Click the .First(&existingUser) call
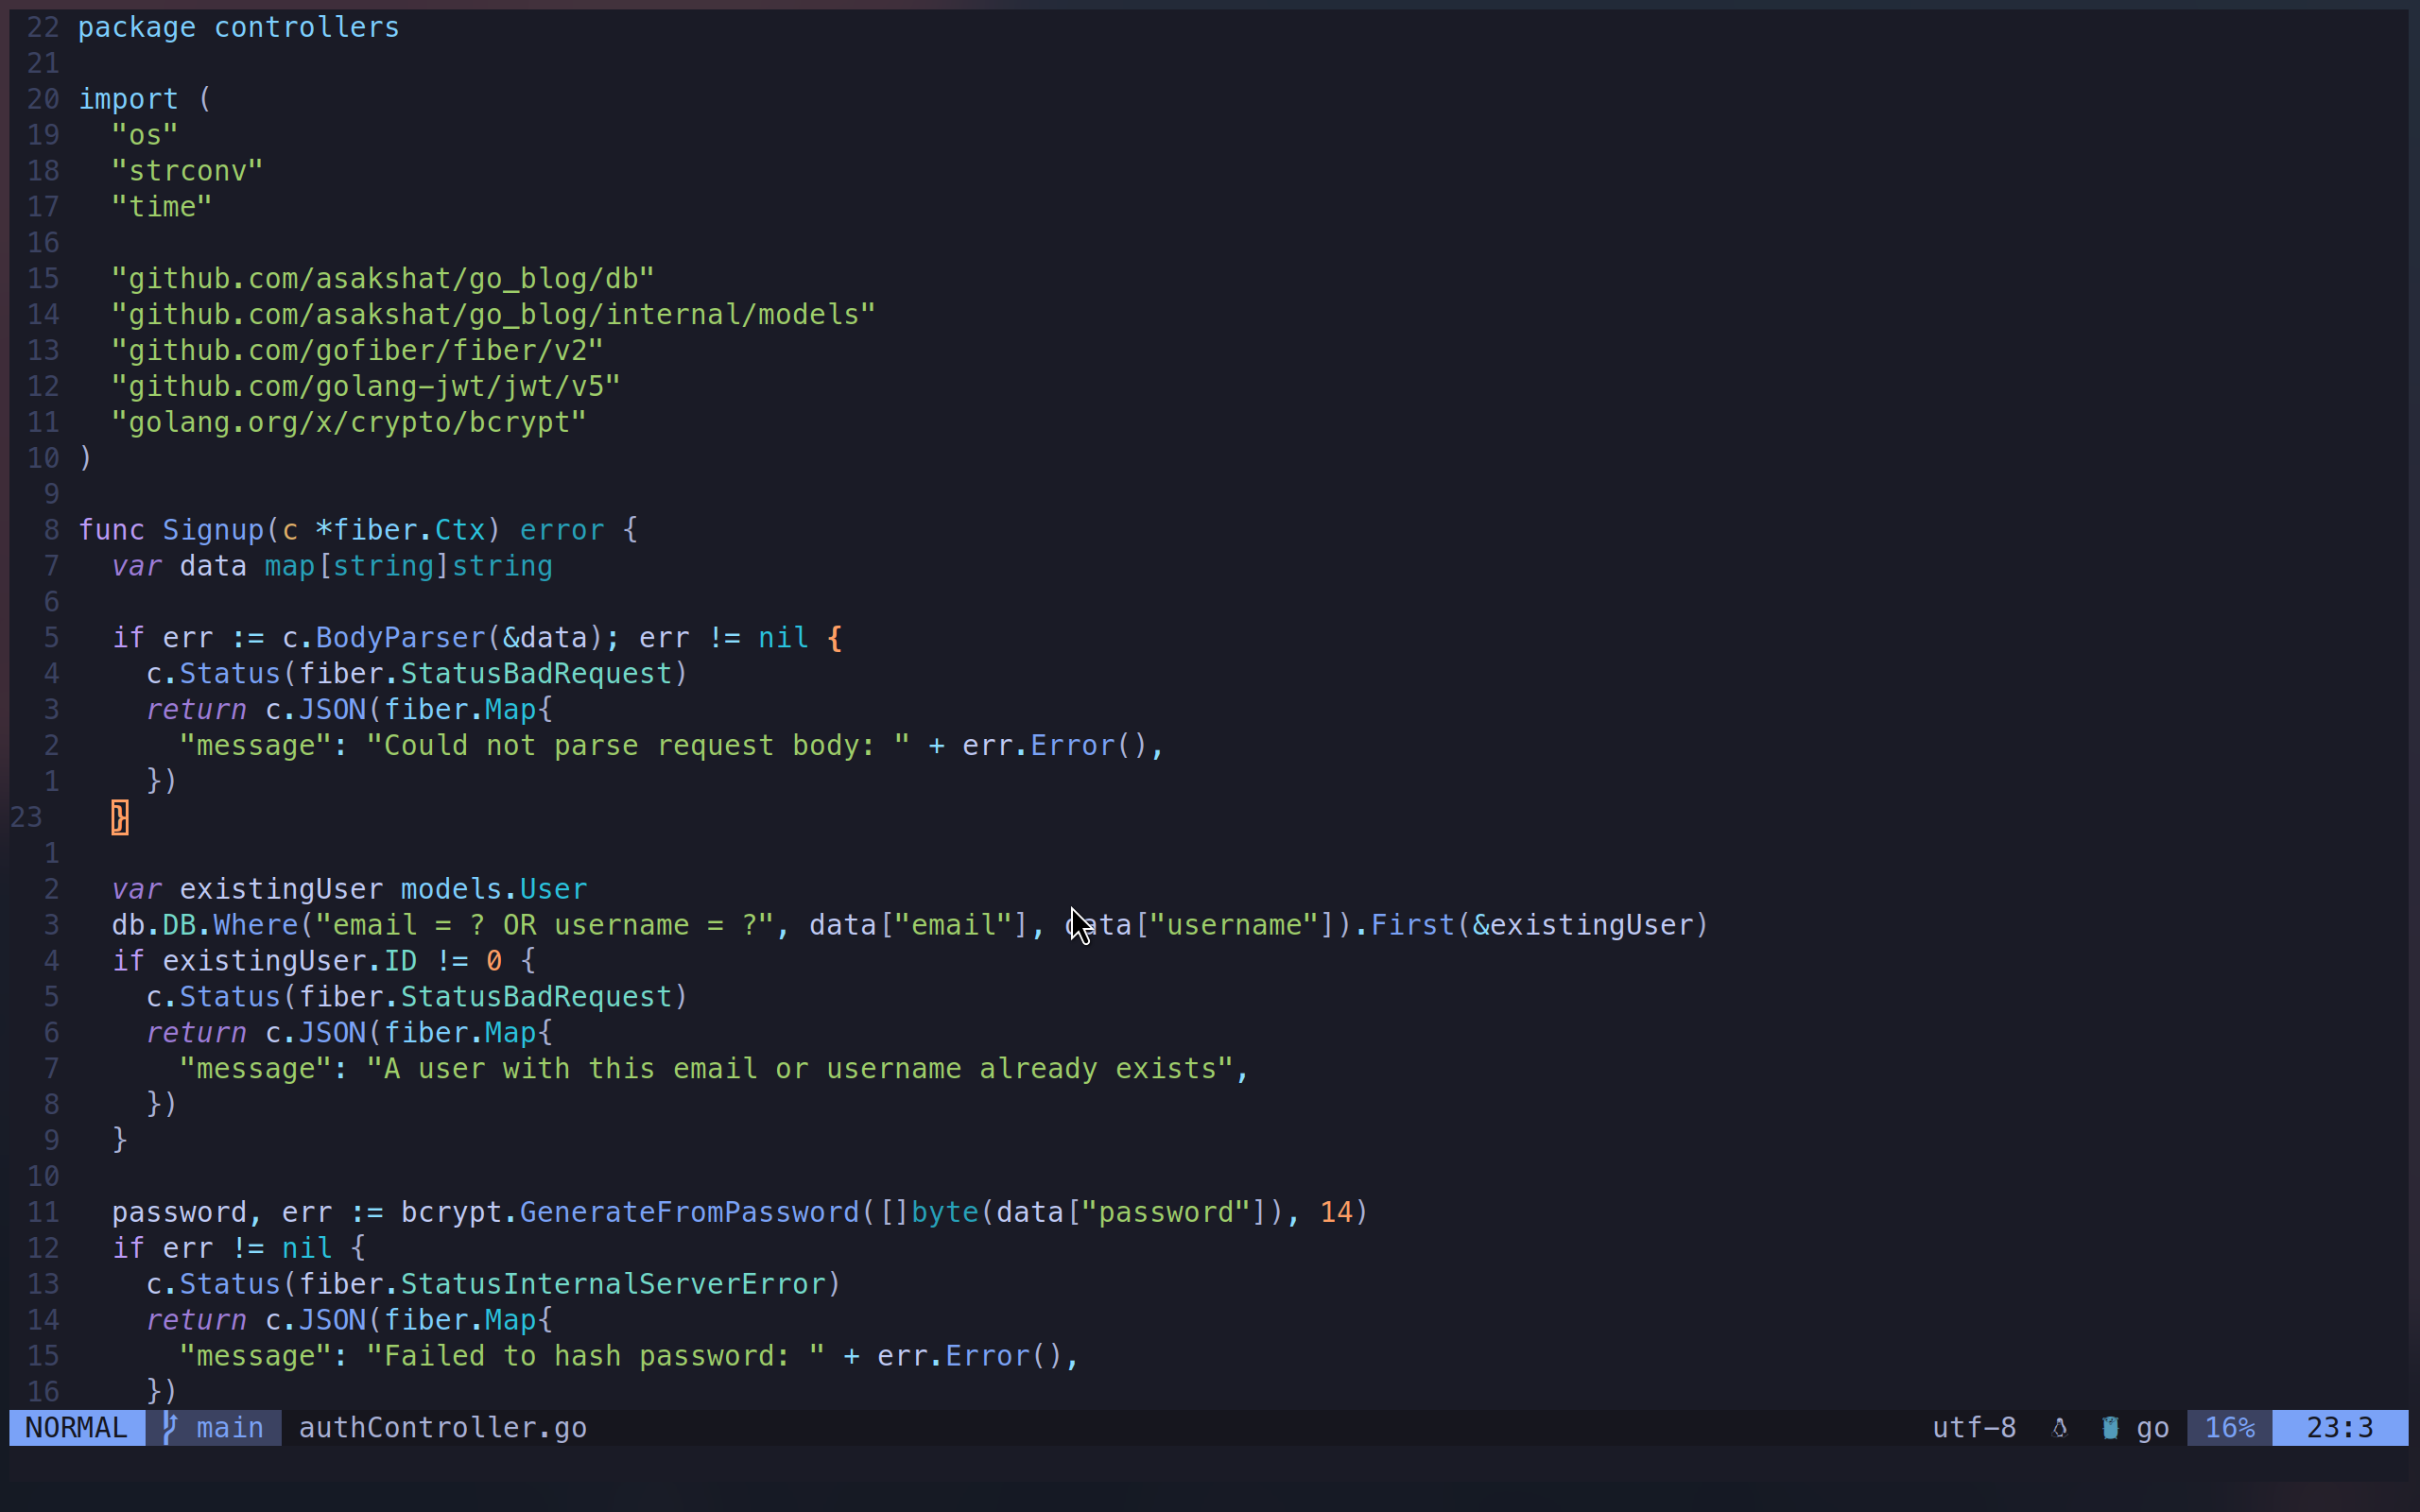The height and width of the screenshot is (1512, 2420). (1531, 925)
